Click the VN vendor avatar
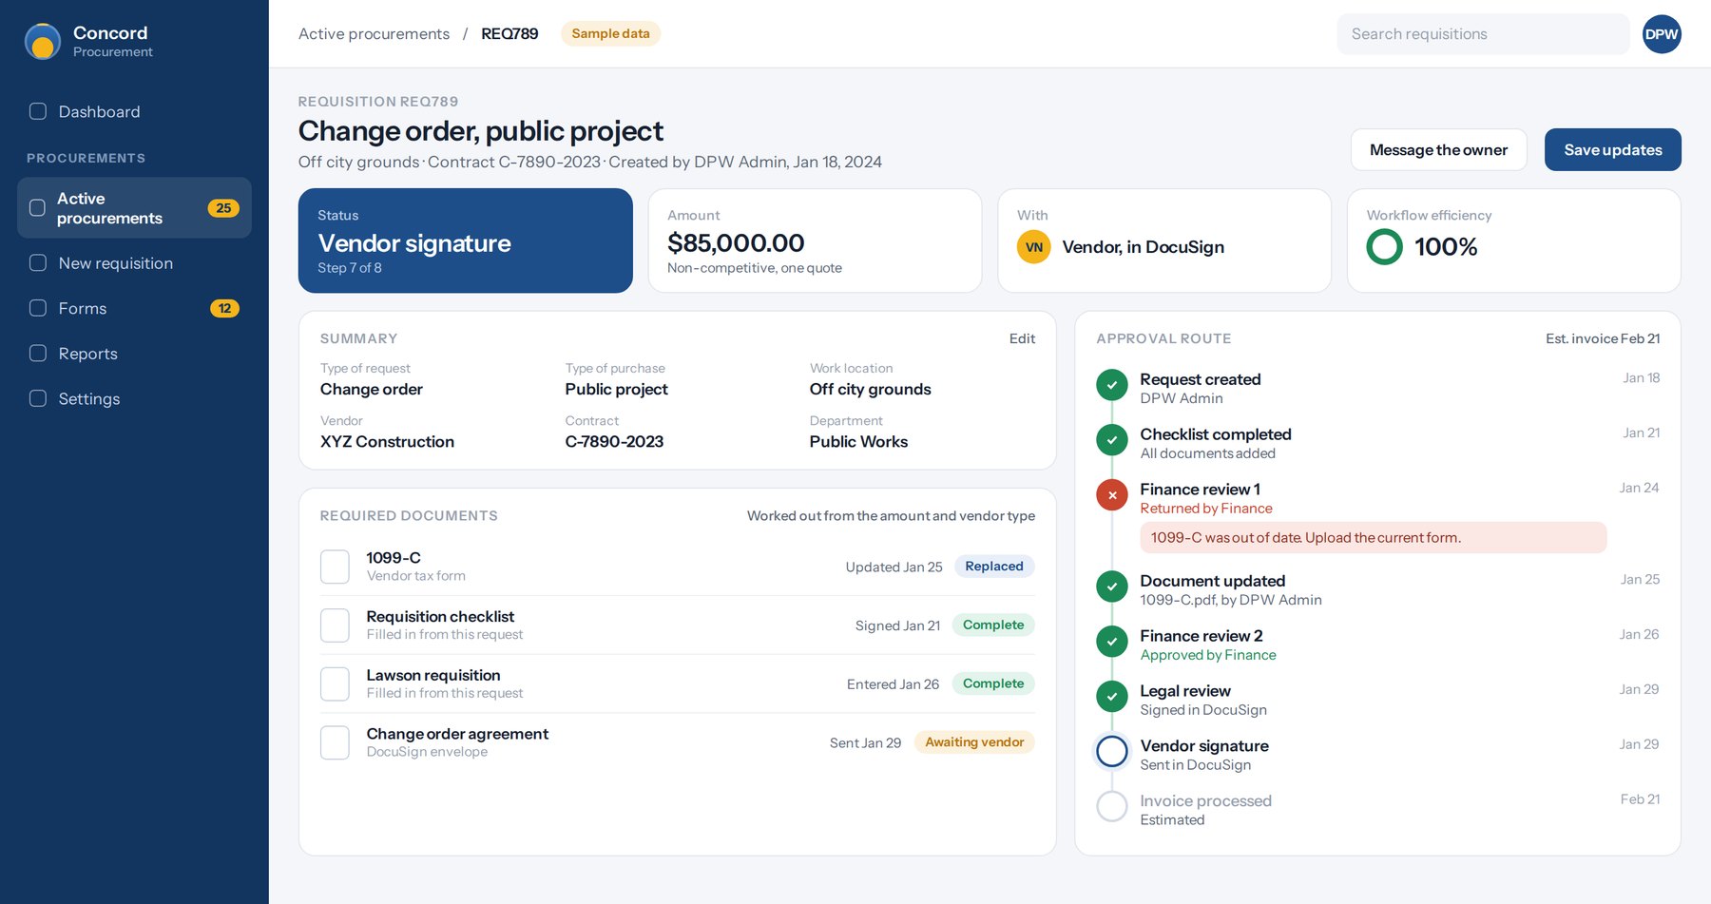Screen dimensions: 1711x904 click(x=1034, y=247)
